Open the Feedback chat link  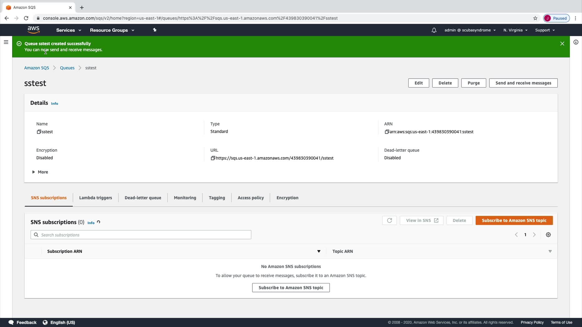tap(22, 322)
